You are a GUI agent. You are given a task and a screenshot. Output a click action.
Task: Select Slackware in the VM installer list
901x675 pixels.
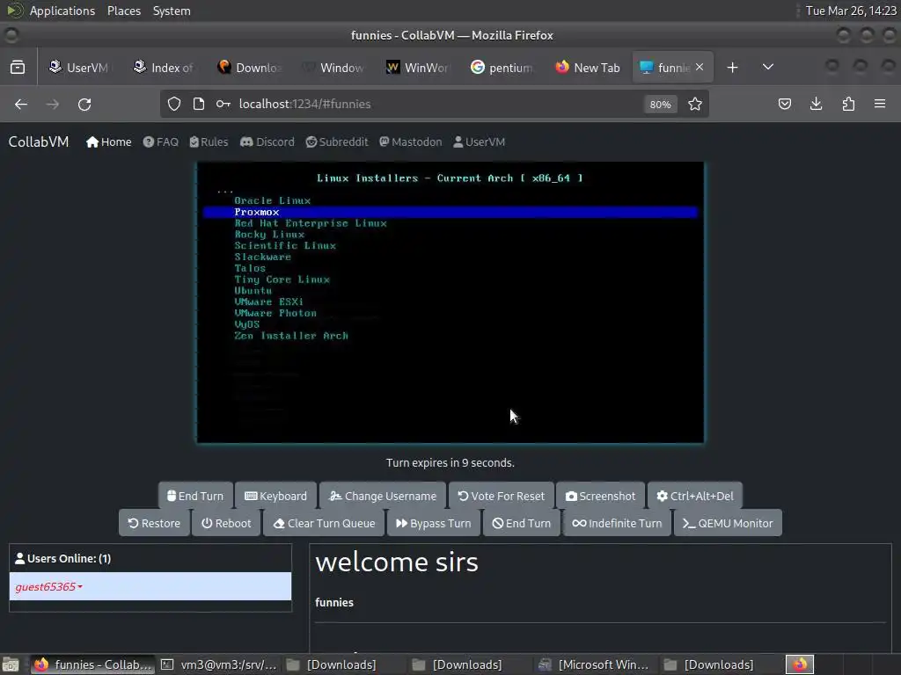click(x=262, y=257)
